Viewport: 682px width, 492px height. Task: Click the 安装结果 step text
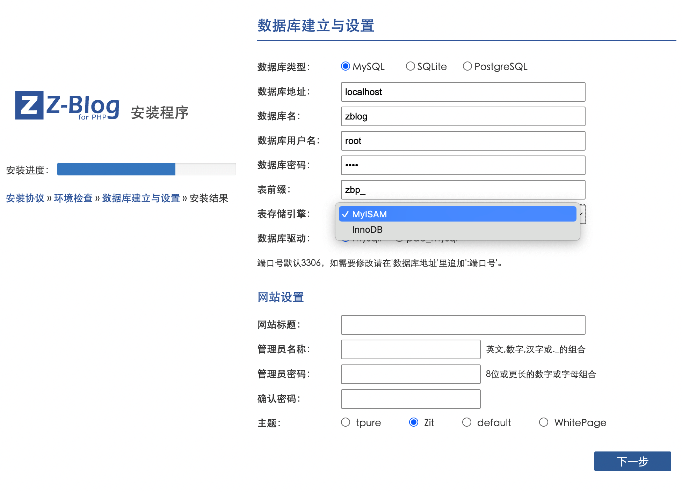click(x=209, y=198)
